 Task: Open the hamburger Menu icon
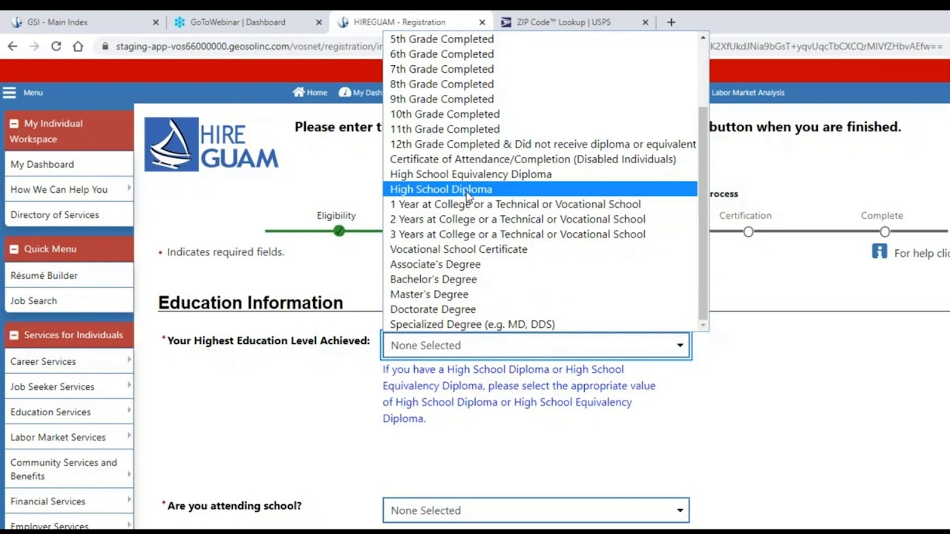pyautogui.click(x=9, y=93)
